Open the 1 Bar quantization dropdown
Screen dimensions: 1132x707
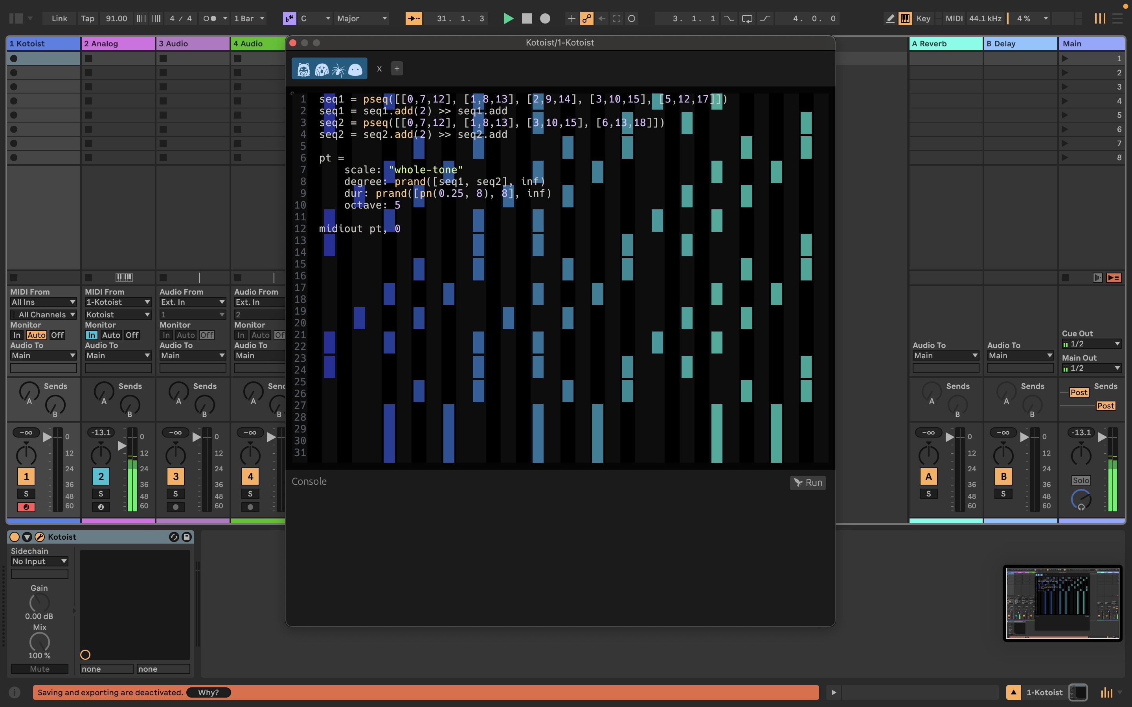(248, 19)
